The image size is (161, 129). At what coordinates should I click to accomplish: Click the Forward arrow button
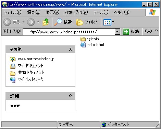[31, 22]
